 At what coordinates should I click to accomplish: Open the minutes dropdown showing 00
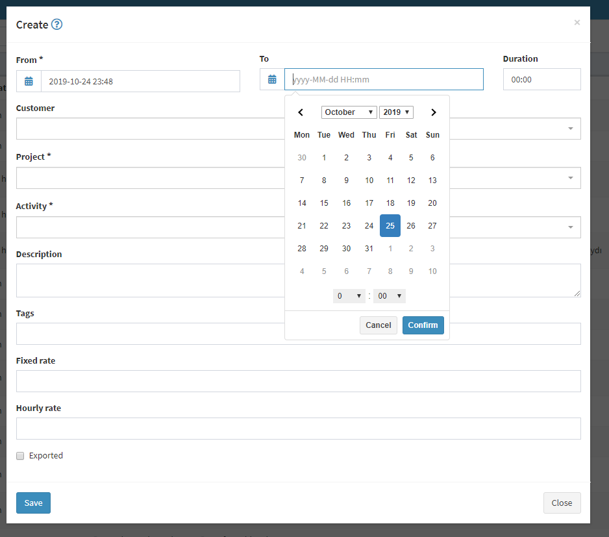pyautogui.click(x=389, y=295)
